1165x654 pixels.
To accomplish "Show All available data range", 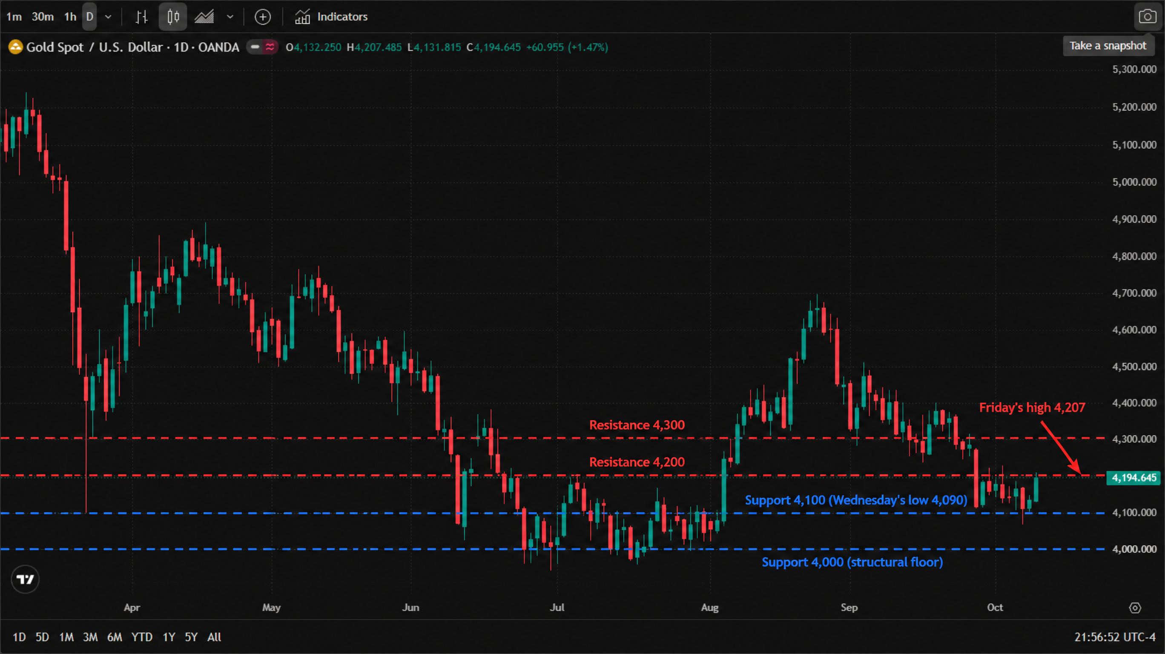I will pyautogui.click(x=214, y=637).
